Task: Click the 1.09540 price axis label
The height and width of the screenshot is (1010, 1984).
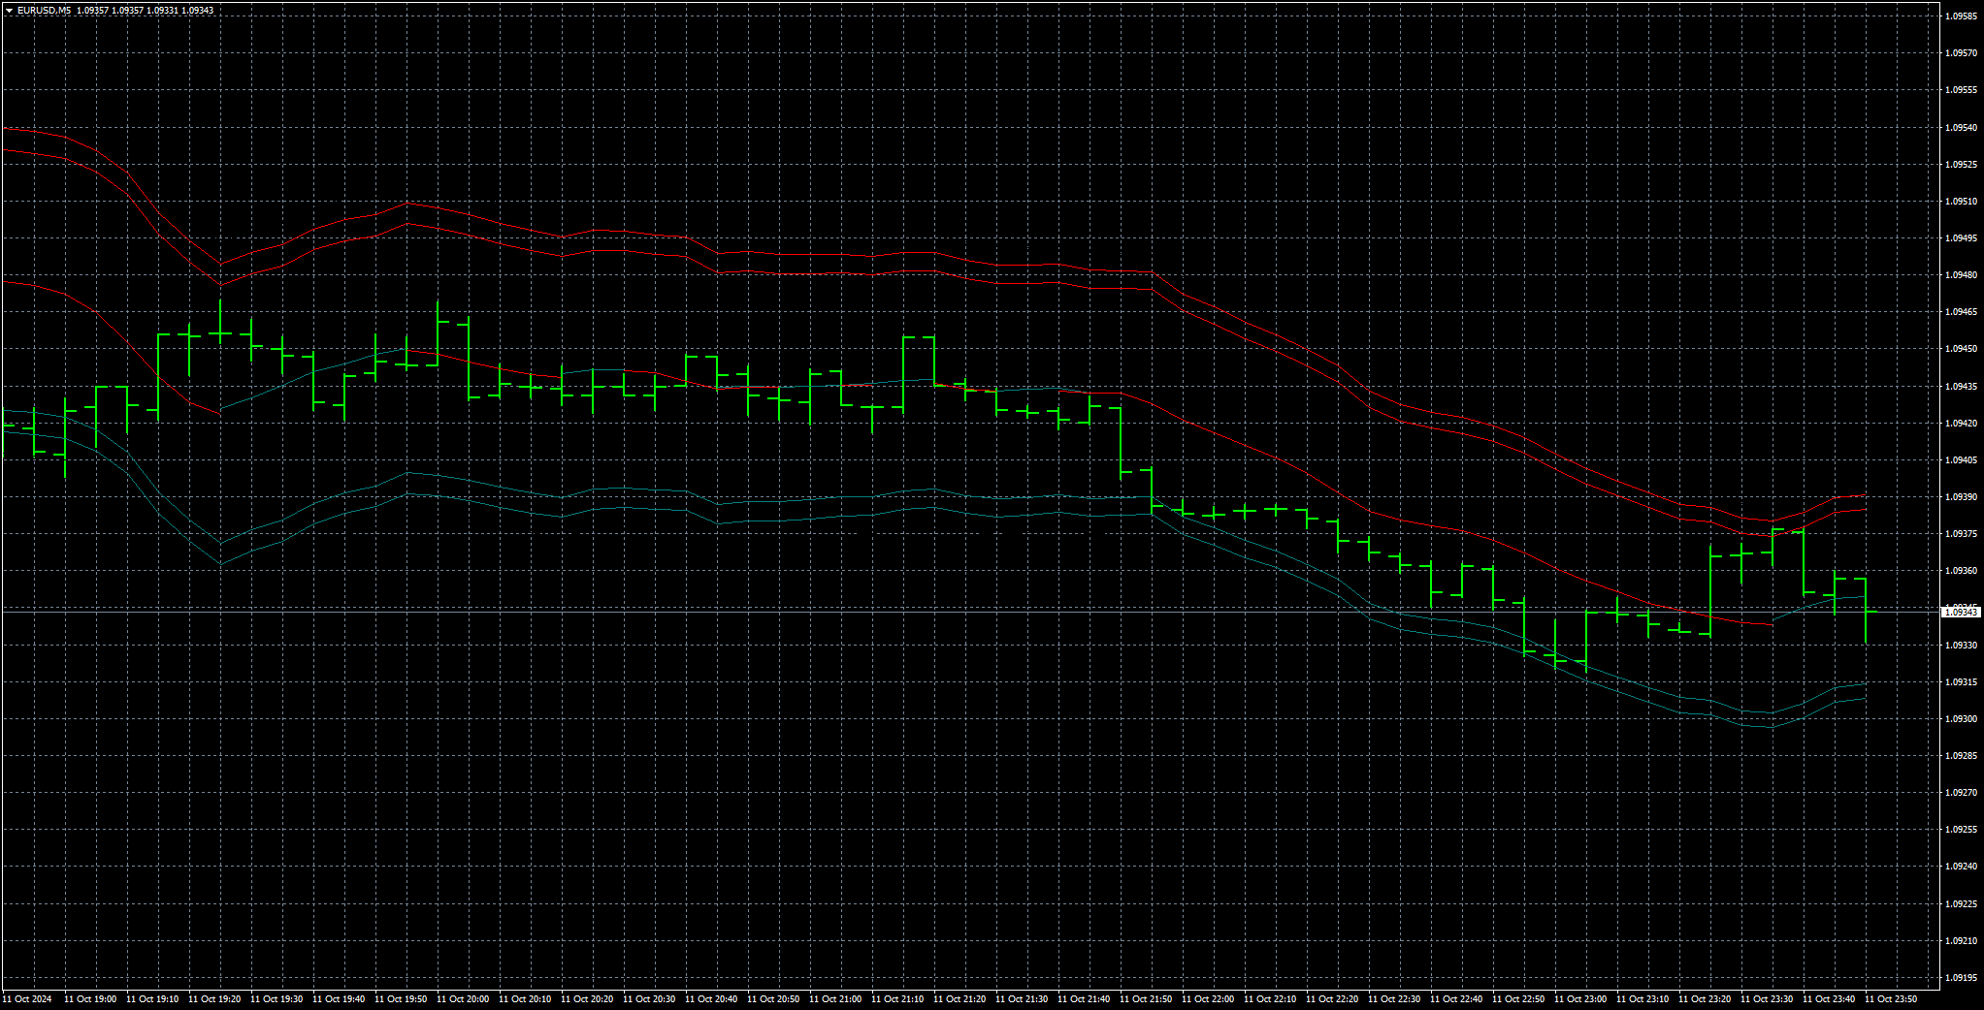Action: [1962, 128]
